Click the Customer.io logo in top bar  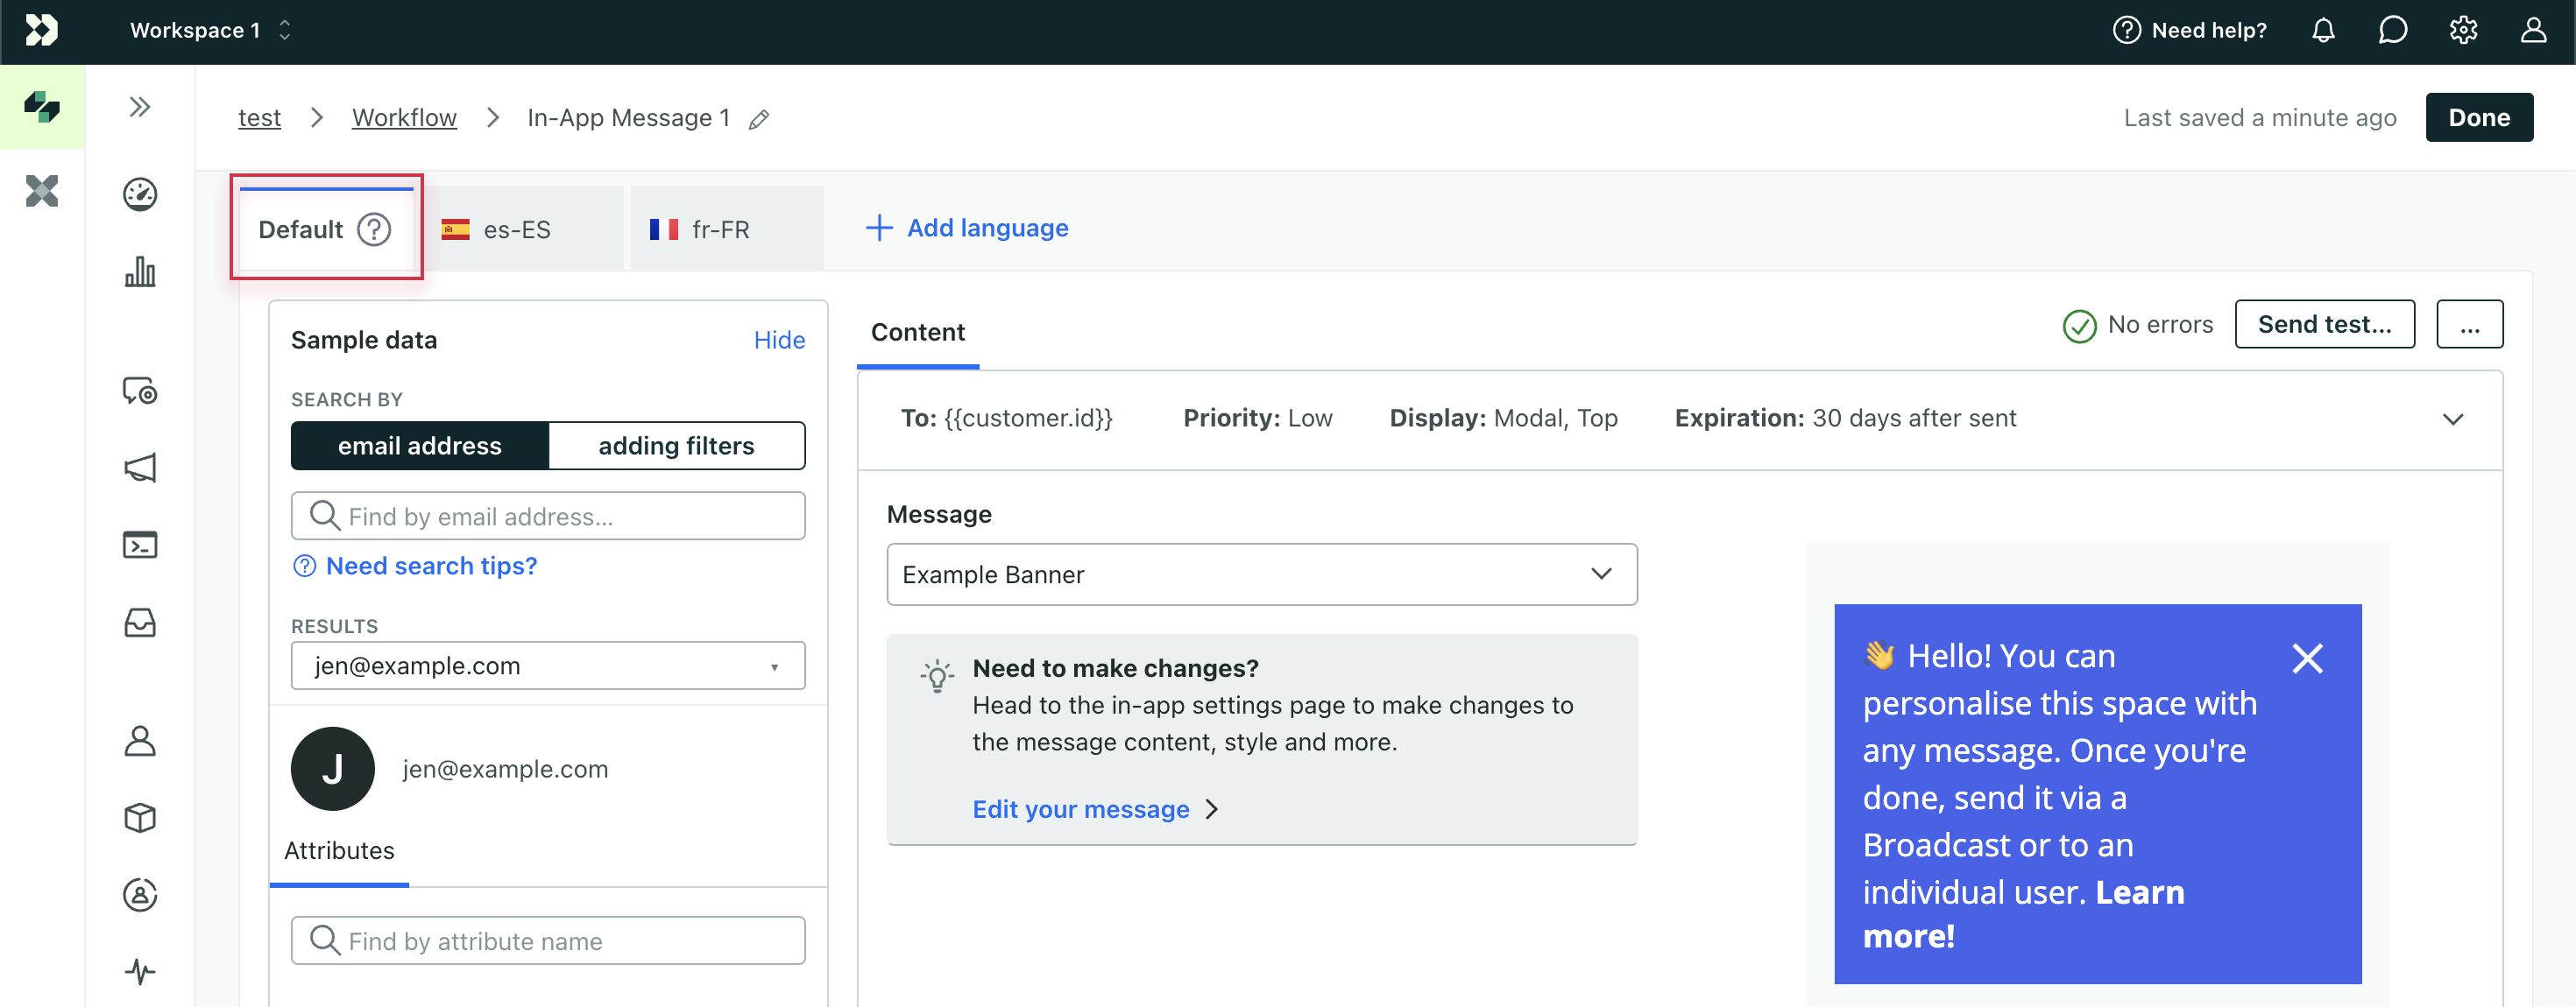click(x=41, y=30)
